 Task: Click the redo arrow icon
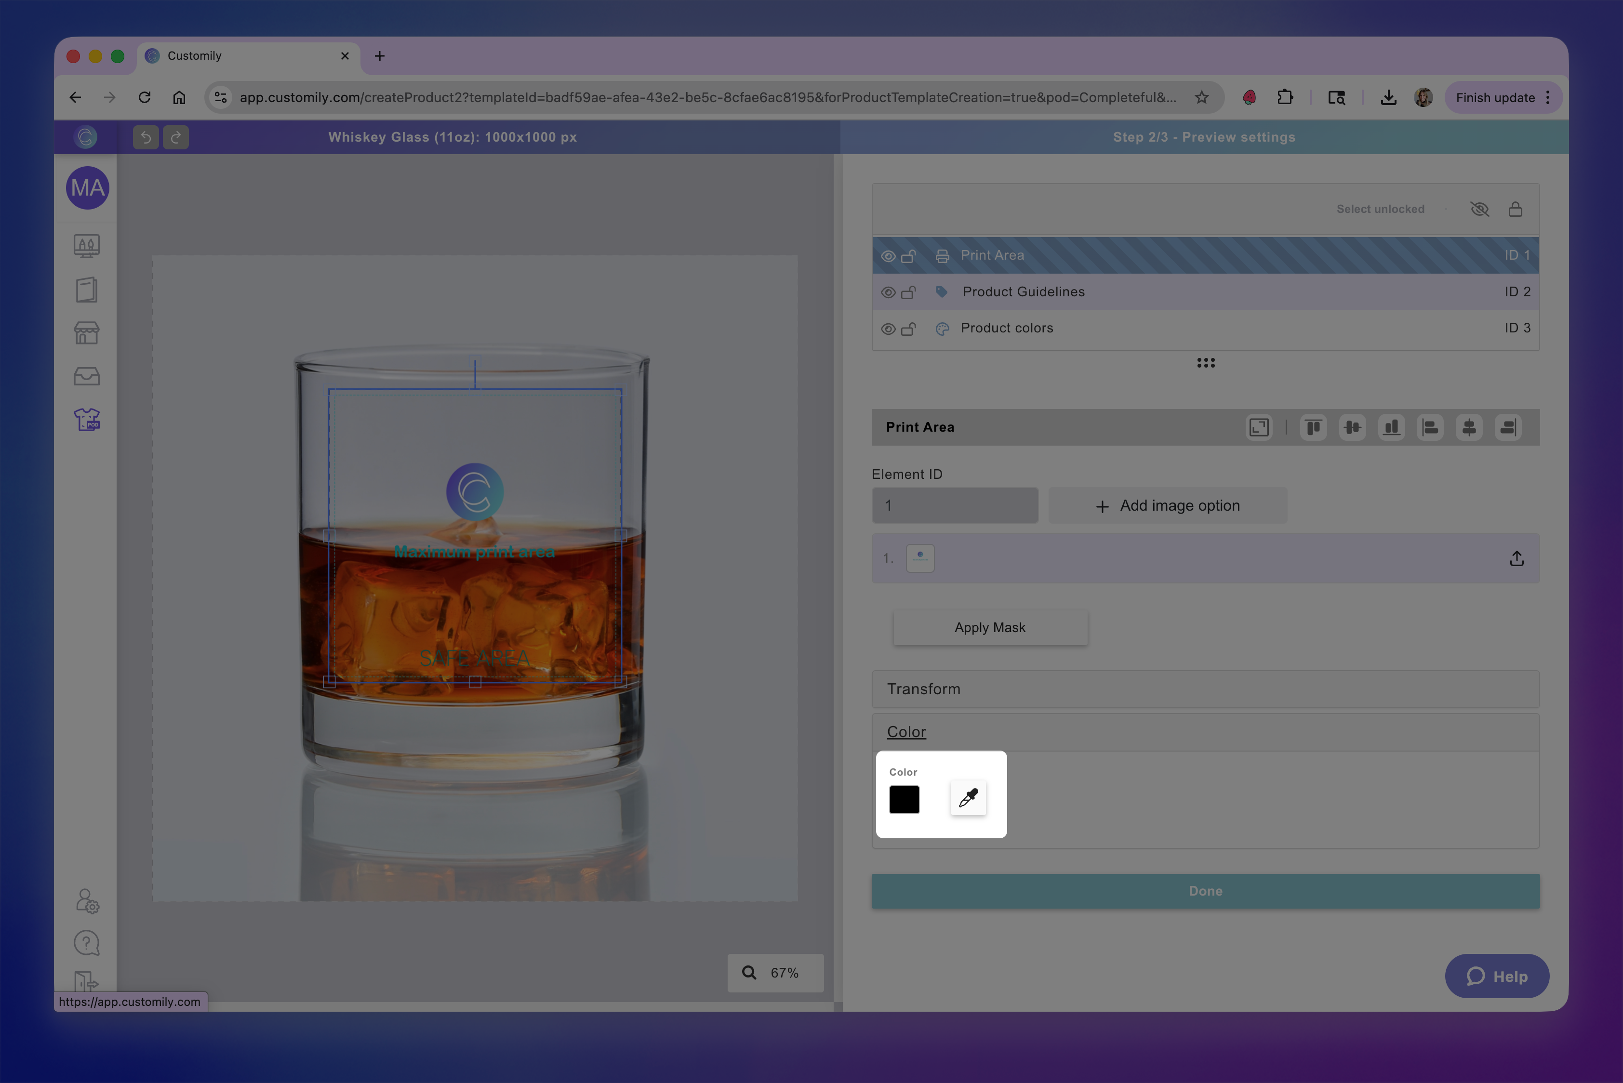tap(175, 137)
